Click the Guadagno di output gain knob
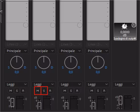Screen dimensions: 140x112 pos(124,26)
